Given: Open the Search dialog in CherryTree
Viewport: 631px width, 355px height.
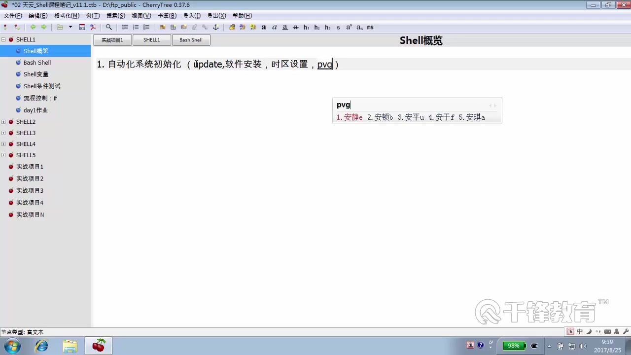Looking at the screenshot, I should tap(109, 27).
